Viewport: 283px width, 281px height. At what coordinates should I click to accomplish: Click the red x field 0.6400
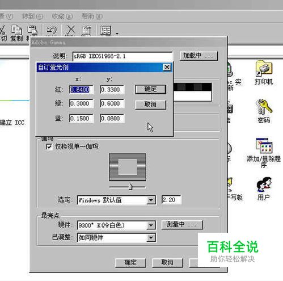(x=81, y=90)
